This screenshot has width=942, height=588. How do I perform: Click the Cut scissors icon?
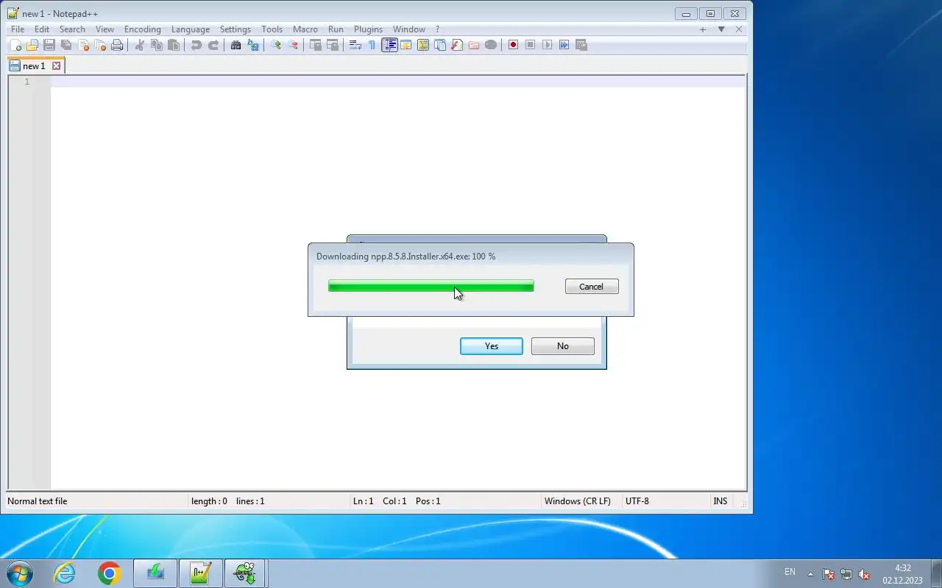point(140,45)
